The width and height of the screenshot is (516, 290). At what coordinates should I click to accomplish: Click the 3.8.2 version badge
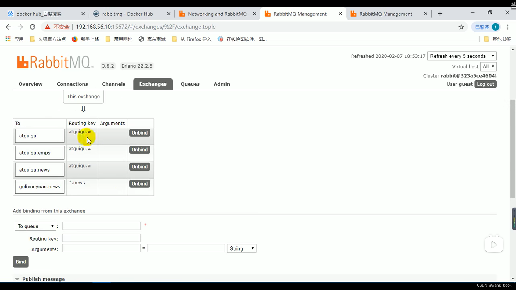click(108, 66)
